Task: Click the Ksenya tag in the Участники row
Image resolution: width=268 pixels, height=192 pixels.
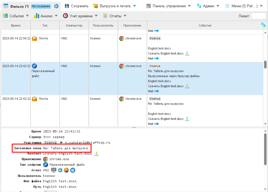Action: pyautogui.click(x=50, y=143)
